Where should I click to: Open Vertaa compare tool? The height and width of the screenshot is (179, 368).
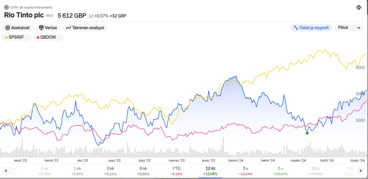[48, 28]
